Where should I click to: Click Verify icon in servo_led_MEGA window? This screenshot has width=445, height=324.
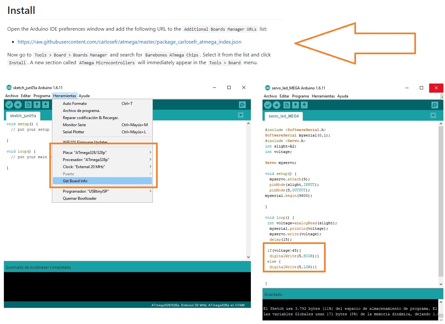click(x=268, y=105)
